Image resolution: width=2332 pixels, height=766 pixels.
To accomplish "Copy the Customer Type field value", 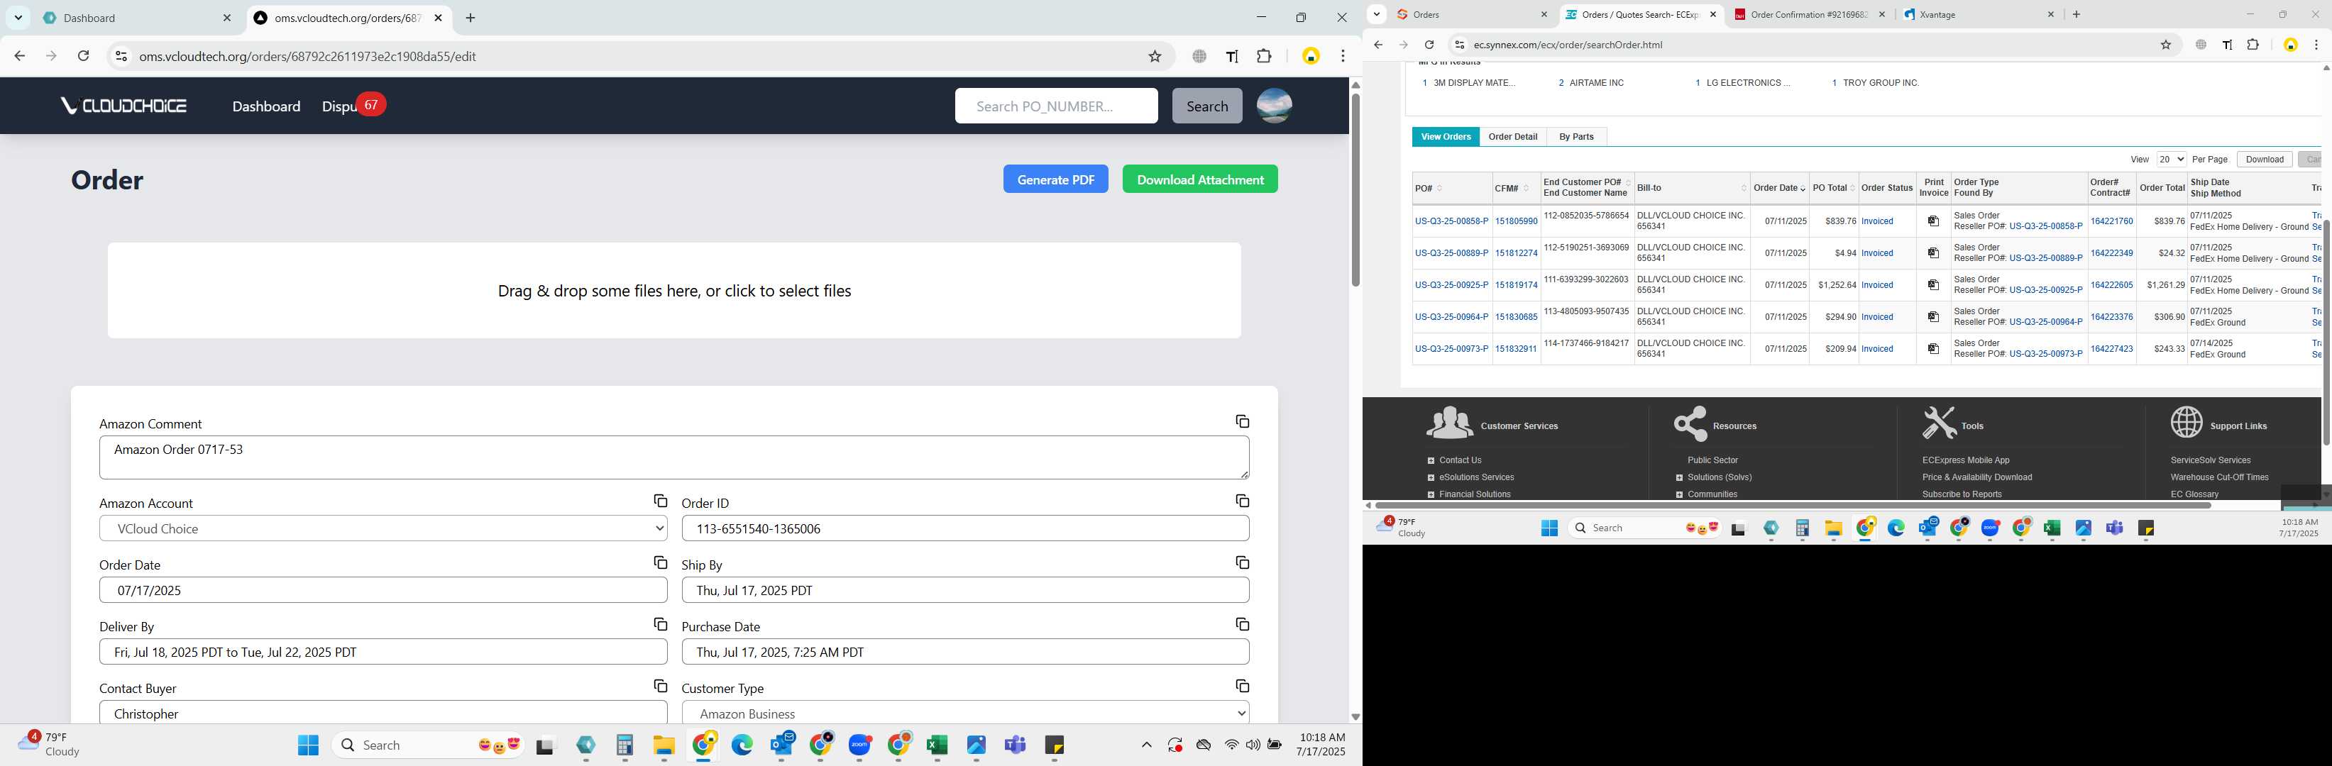I will [x=1242, y=686].
